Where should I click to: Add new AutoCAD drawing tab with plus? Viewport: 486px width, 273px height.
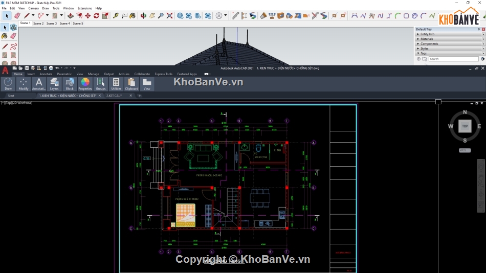coord(140,96)
